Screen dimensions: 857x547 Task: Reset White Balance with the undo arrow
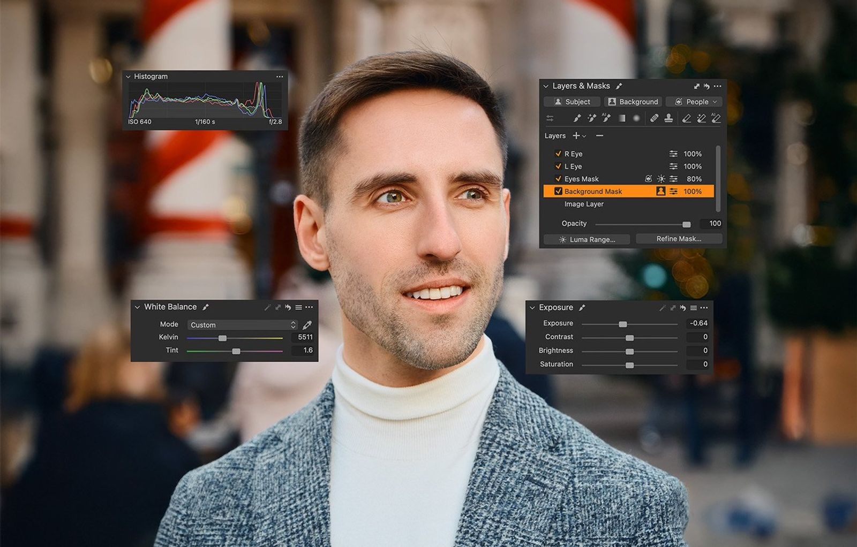click(x=288, y=307)
